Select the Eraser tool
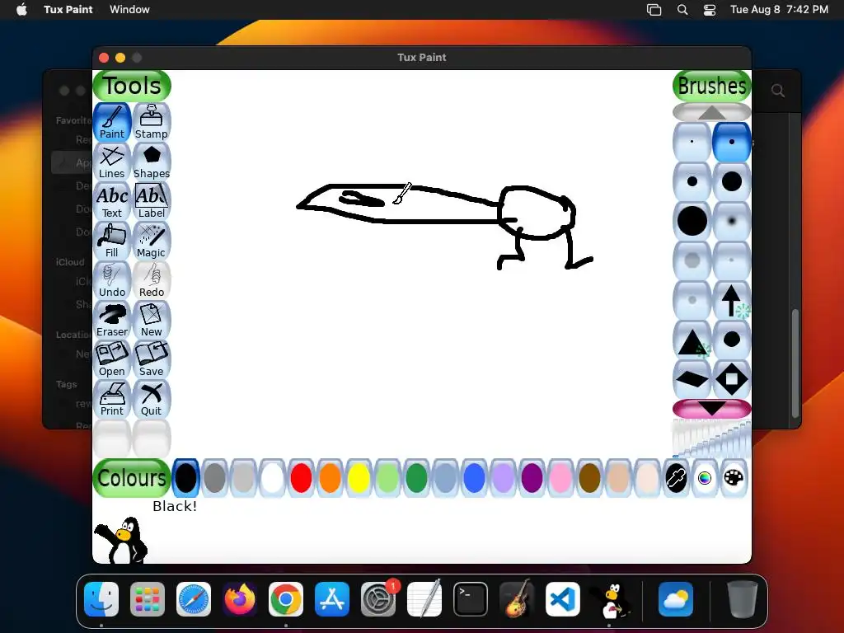The width and height of the screenshot is (844, 633). click(x=112, y=321)
